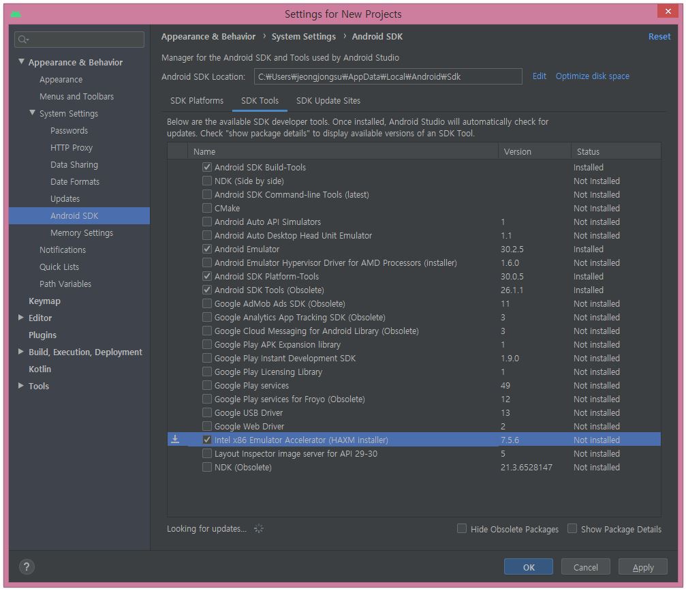Go to Updates settings
Screen dimensions: 686x591
(65, 199)
